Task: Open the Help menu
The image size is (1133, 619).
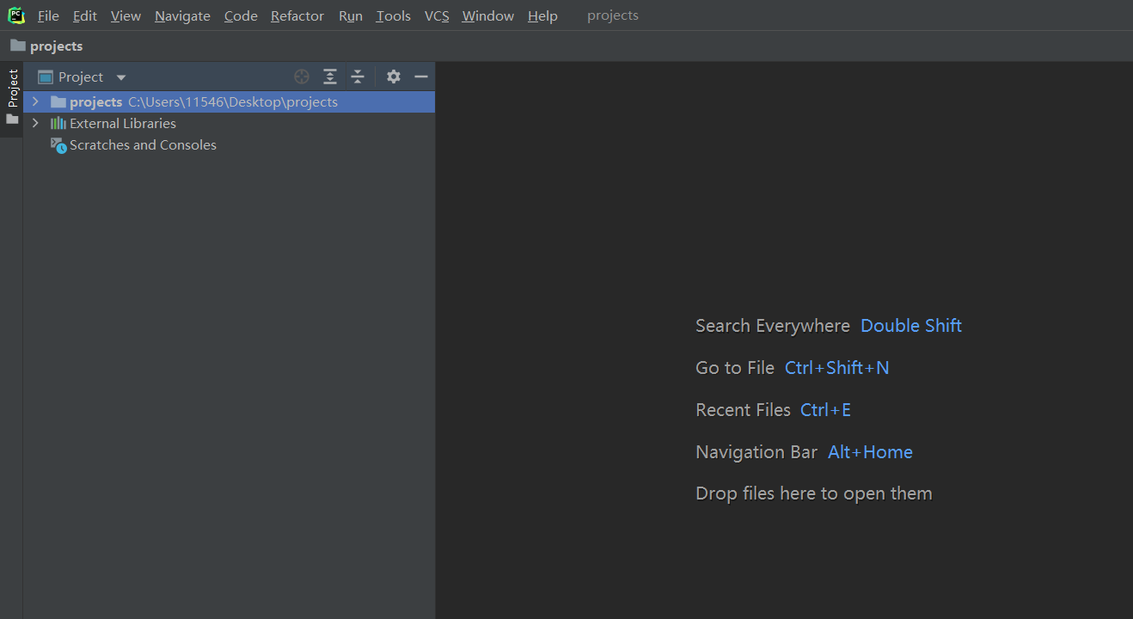Action: point(542,15)
